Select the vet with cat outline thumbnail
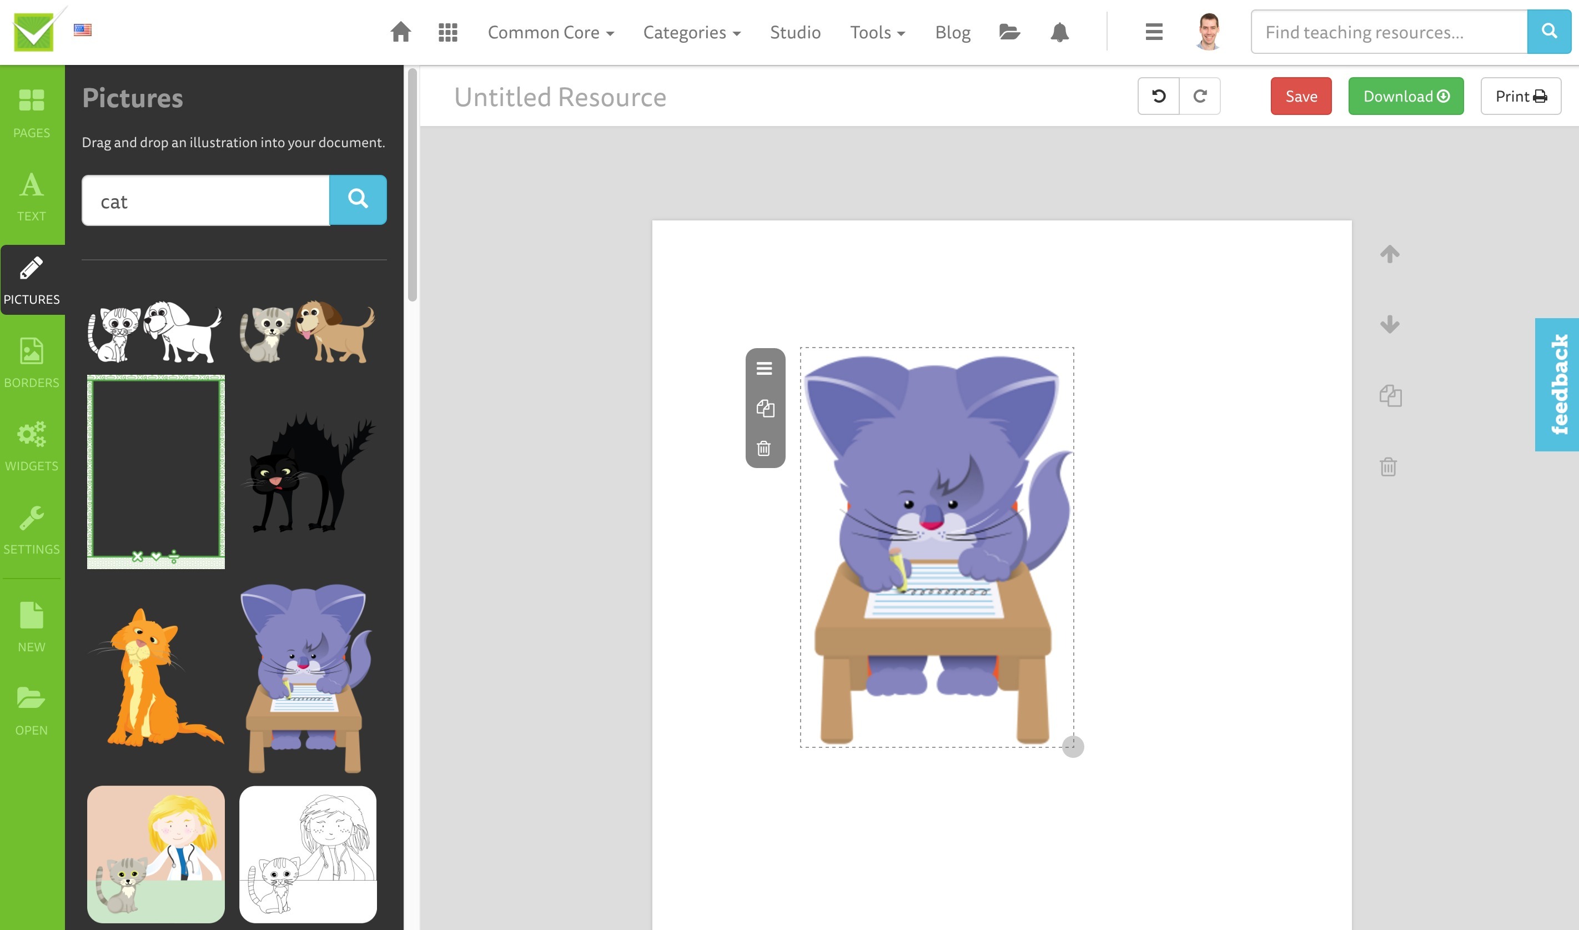The image size is (1579, 930). [308, 853]
